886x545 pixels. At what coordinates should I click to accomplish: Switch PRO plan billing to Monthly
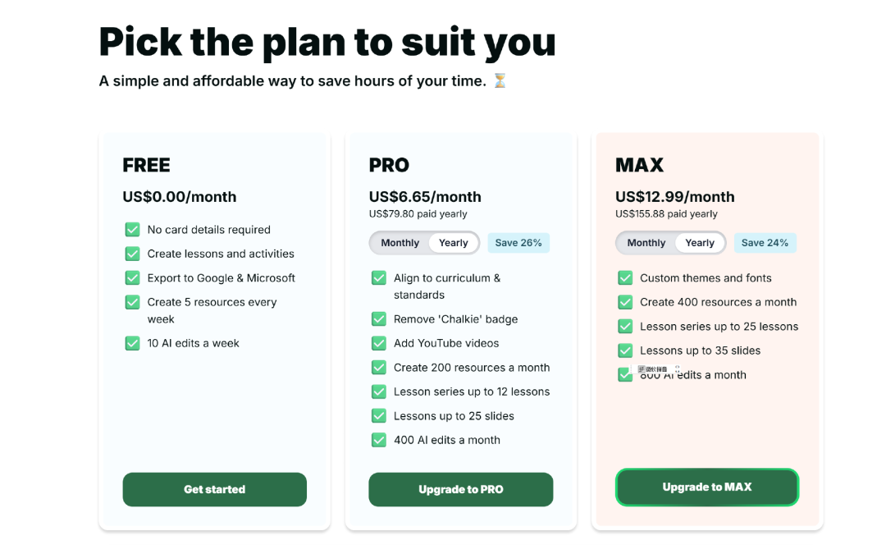400,243
